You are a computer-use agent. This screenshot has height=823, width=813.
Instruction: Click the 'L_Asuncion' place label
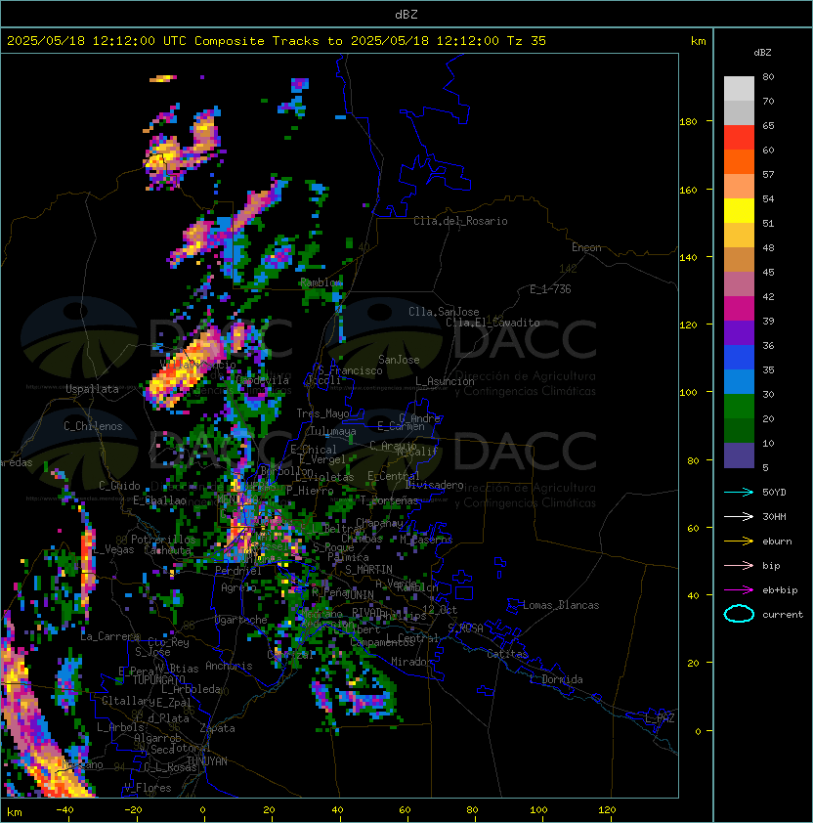click(445, 381)
